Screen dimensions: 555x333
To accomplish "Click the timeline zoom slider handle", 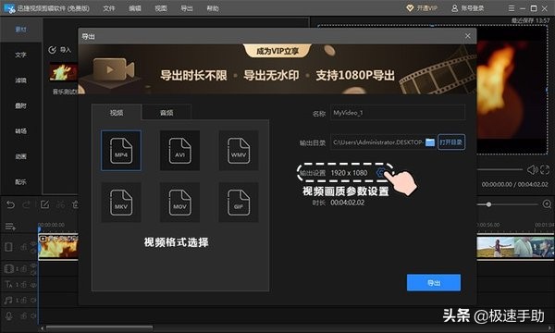I will tap(488, 204).
